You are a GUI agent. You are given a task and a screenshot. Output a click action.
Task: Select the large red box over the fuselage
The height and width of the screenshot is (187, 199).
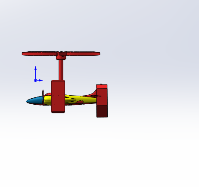58,97
